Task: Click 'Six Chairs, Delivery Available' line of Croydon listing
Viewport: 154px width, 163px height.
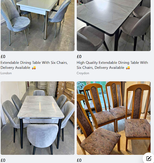Action: pyautogui.click(x=100, y=68)
